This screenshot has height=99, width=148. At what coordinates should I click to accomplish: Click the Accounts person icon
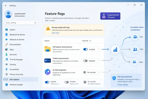click(6, 54)
